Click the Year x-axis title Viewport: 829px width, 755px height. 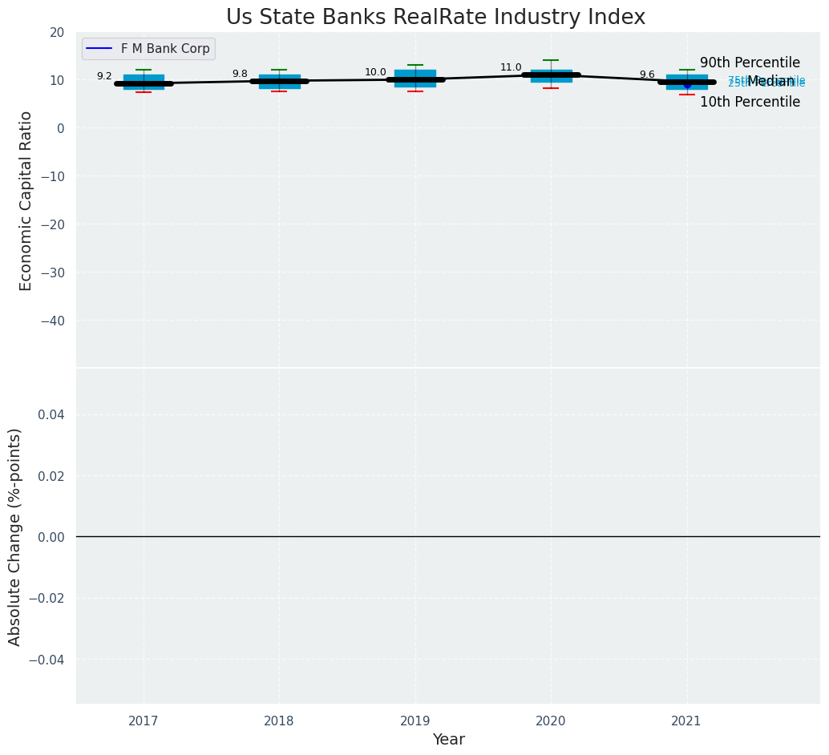pos(448,740)
